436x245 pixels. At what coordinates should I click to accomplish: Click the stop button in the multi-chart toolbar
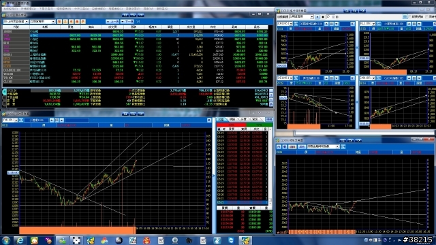322,17
